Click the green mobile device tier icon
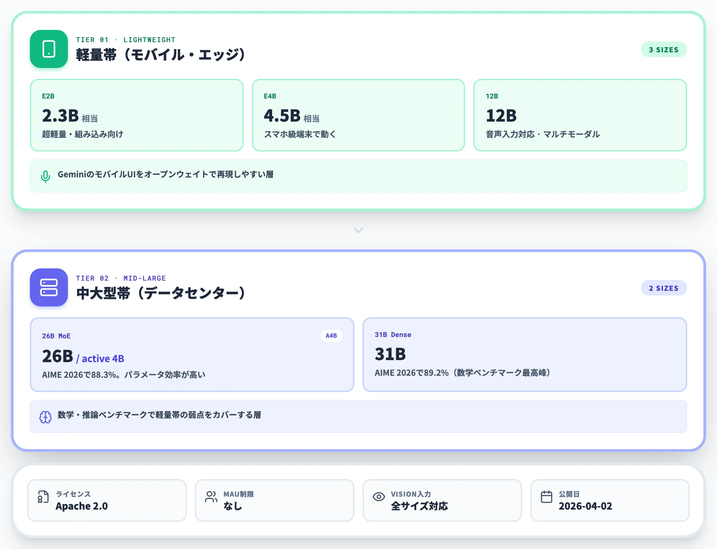717x549 pixels. coord(49,49)
